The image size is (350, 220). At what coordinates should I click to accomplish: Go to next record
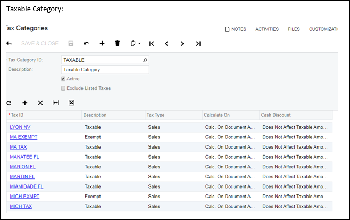(x=182, y=43)
